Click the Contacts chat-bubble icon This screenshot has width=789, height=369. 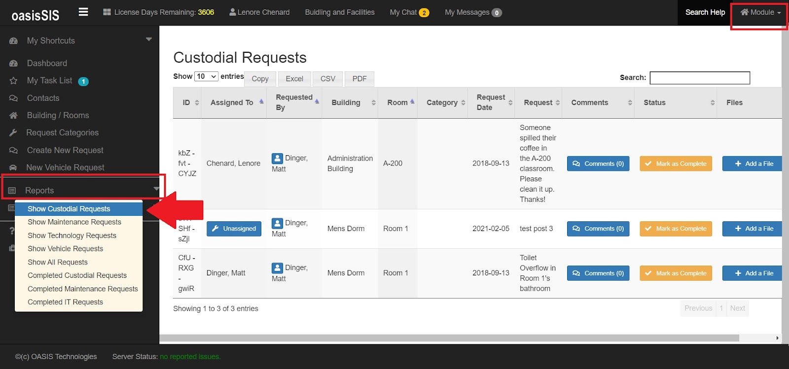point(13,99)
